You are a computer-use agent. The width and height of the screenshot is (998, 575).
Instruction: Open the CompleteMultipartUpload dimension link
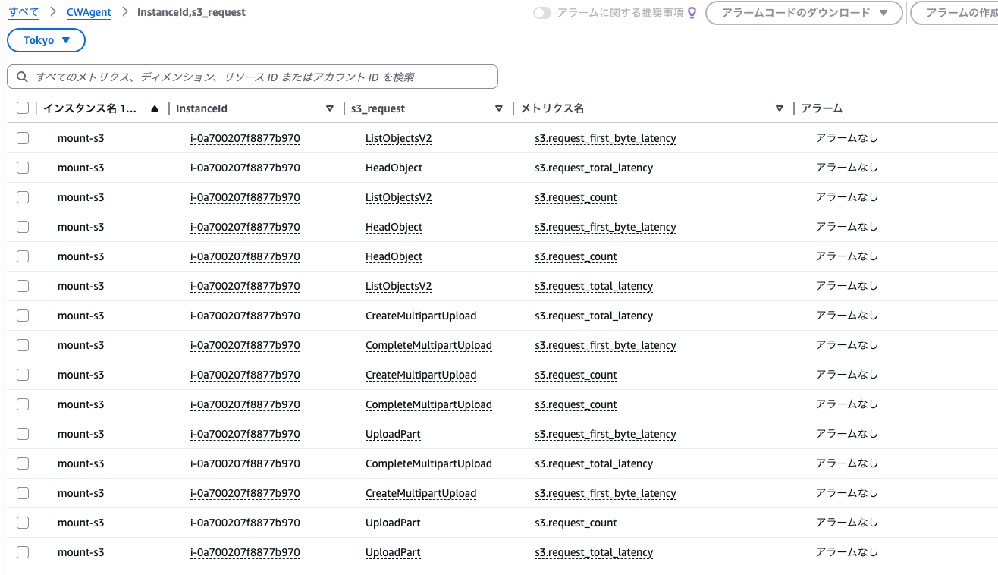pos(428,345)
